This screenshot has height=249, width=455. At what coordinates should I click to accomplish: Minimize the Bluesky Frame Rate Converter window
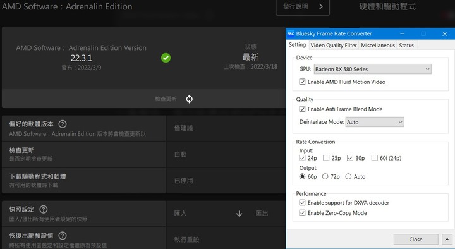[402, 33]
